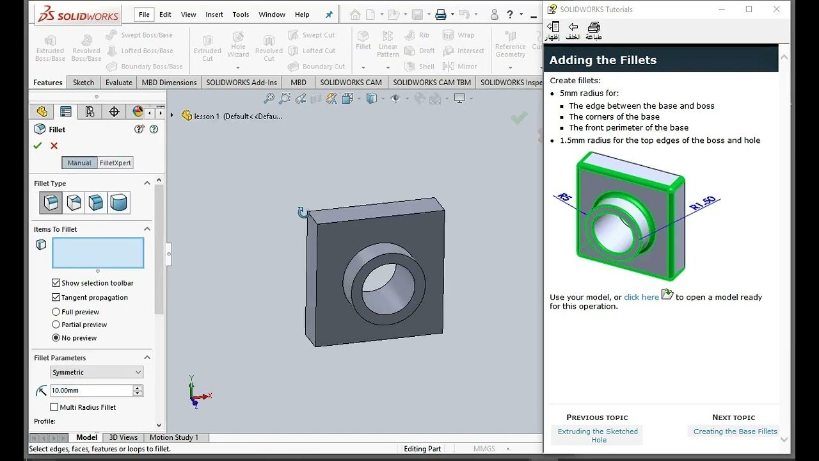Enable Multi Radius Fillet checkbox
Viewport: 819px width, 461px height.
[x=54, y=407]
